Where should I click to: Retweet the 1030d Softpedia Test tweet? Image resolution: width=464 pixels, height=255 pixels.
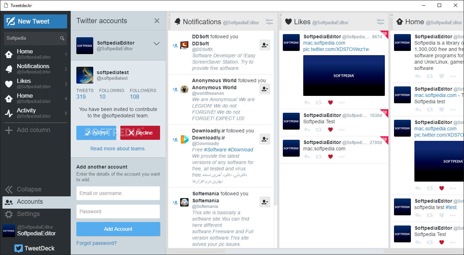[x=319, y=130]
